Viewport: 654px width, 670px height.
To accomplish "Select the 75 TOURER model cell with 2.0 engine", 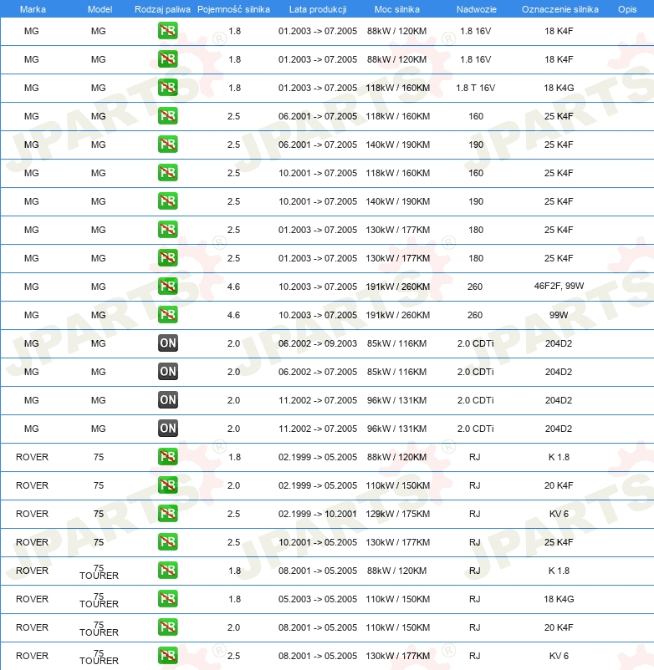I will pyautogui.click(x=99, y=628).
